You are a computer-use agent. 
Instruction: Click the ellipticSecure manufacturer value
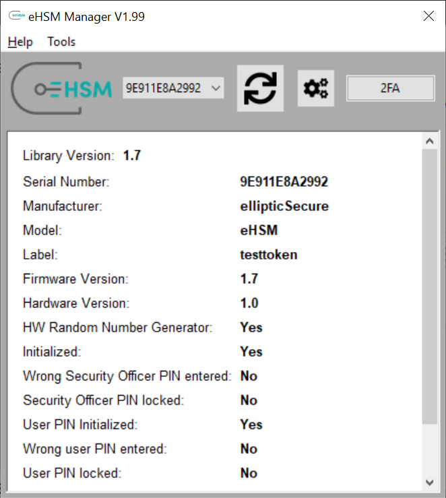(x=284, y=206)
